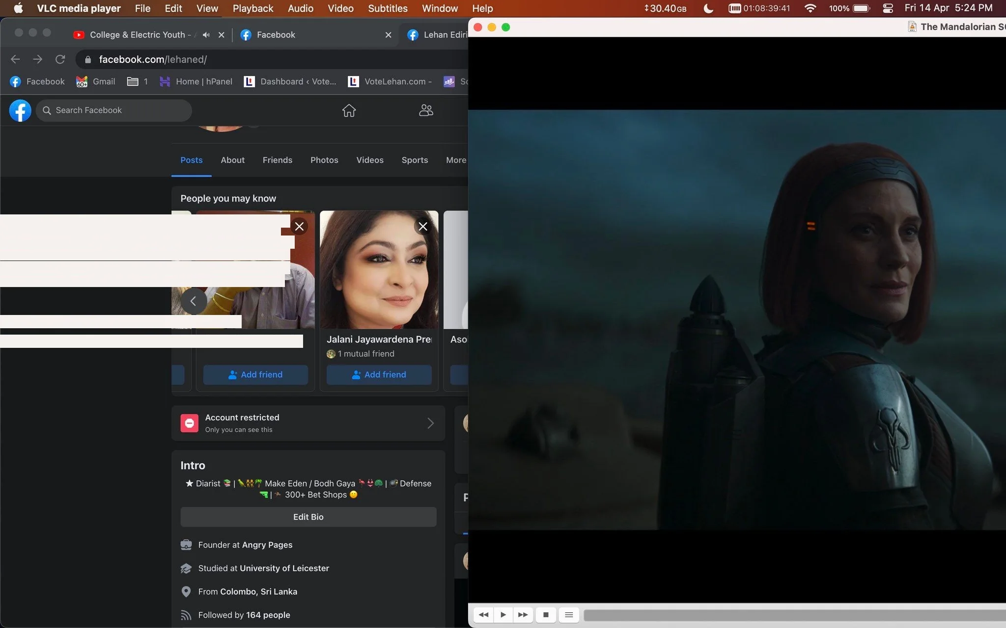This screenshot has width=1006, height=628.
Task: Switch to the About profile tab
Action: click(232, 160)
